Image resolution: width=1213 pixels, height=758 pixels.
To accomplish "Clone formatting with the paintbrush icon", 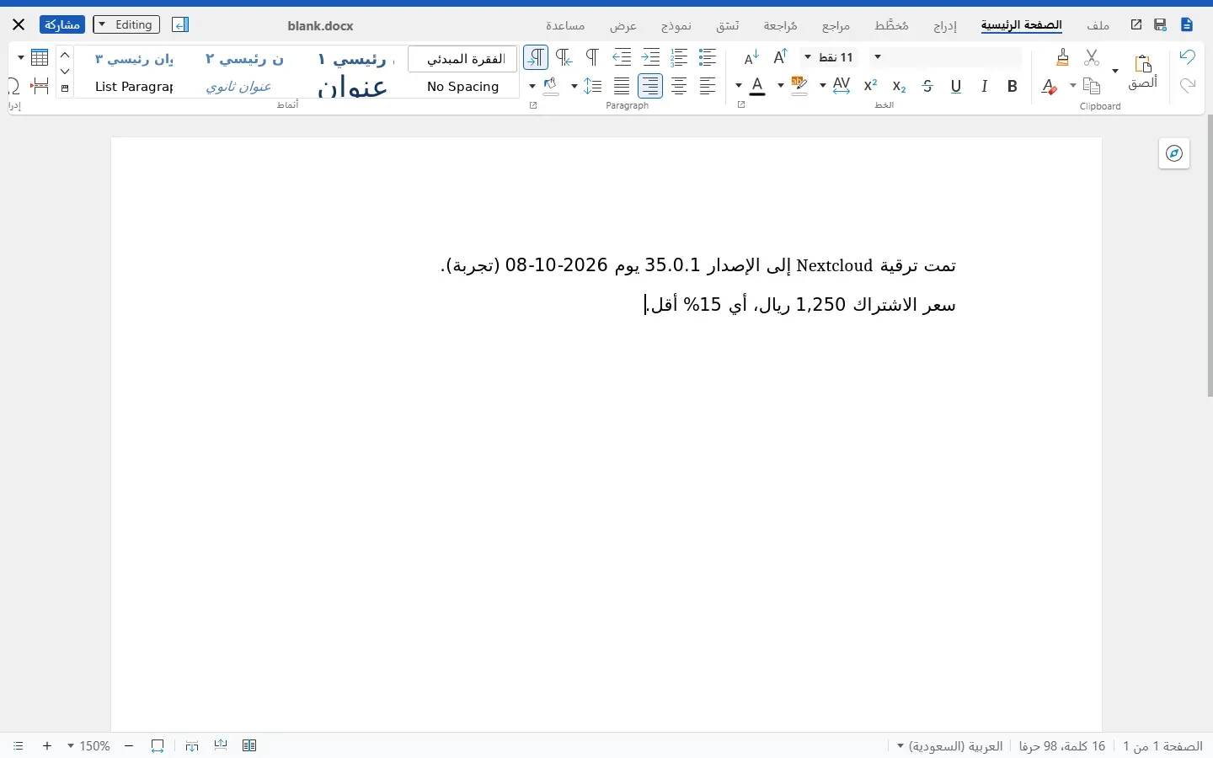I will click(x=1063, y=57).
